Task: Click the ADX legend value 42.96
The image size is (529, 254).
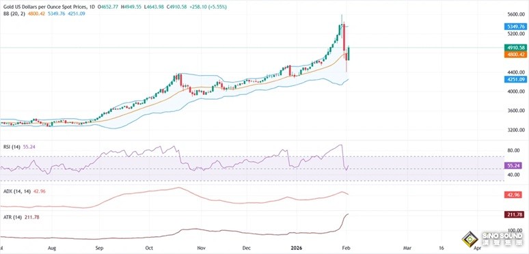Action: [40, 191]
